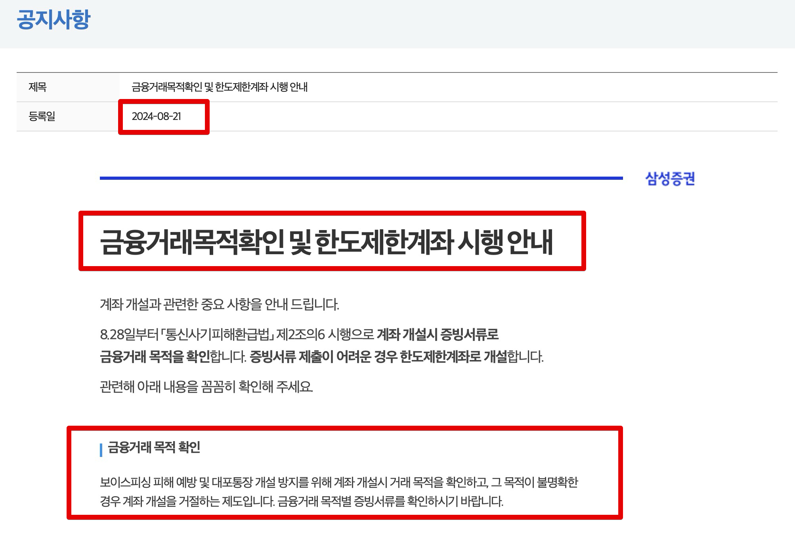Click the blue bar beside 금융거래 목적 확인
The image size is (795, 533).
click(101, 450)
